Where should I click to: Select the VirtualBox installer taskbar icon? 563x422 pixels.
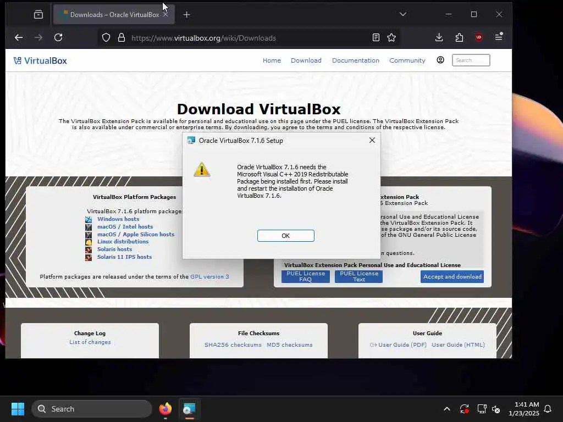point(189,409)
